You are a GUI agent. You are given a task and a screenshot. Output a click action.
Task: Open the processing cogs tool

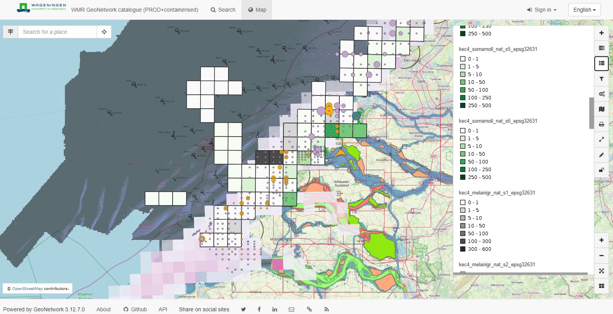601,94
